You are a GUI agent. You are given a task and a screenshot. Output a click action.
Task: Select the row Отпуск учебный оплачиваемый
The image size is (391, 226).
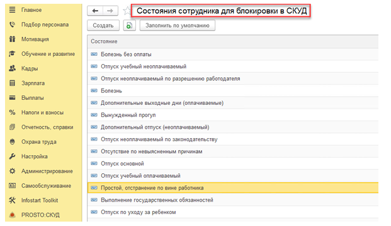coord(233,176)
